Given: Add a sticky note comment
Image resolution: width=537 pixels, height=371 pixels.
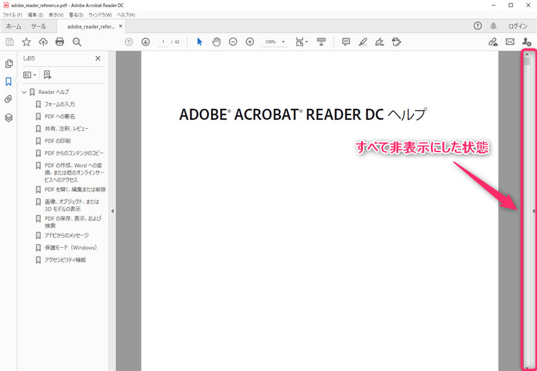Looking at the screenshot, I should [x=346, y=42].
